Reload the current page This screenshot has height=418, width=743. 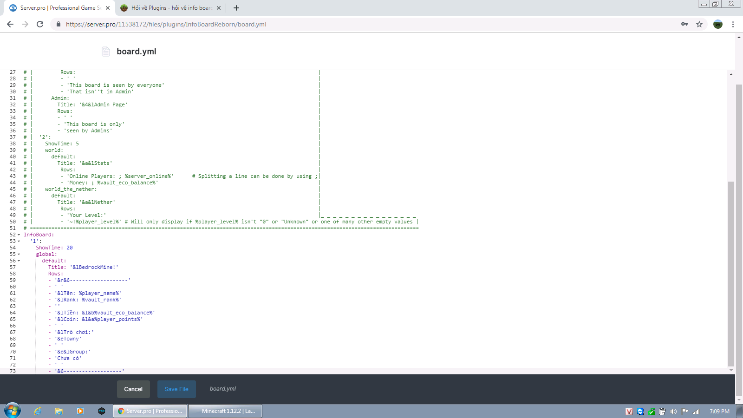40,24
